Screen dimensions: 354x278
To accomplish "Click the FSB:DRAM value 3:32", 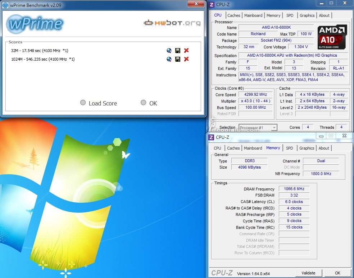I will [x=294, y=195].
